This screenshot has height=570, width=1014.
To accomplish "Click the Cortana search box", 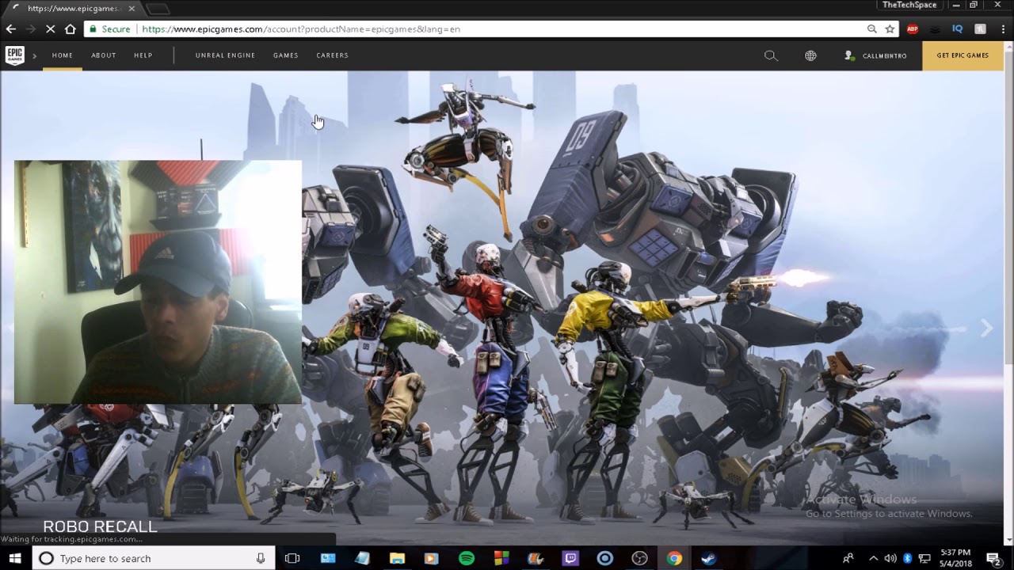I will [154, 558].
